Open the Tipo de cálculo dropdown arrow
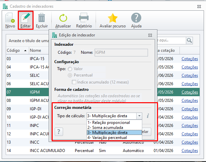206x162 pixels. point(139,116)
